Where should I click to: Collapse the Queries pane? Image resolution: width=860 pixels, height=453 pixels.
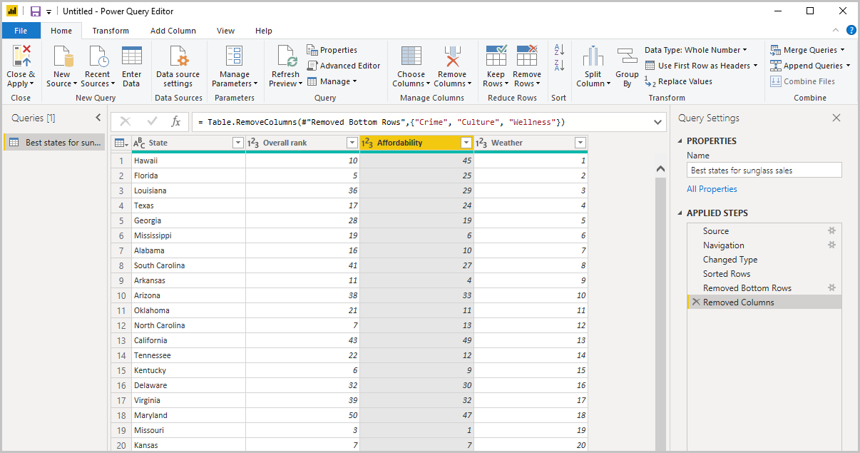(x=98, y=118)
